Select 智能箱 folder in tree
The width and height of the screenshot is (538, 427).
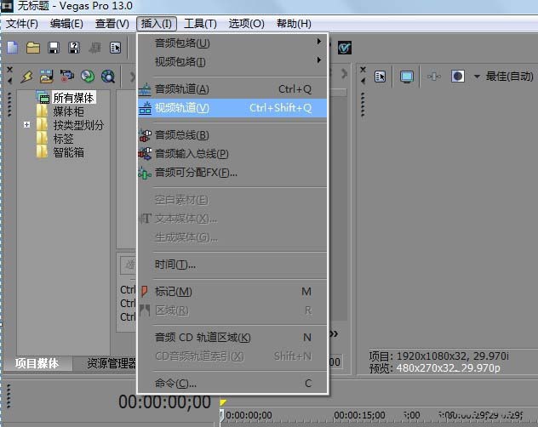(68, 152)
